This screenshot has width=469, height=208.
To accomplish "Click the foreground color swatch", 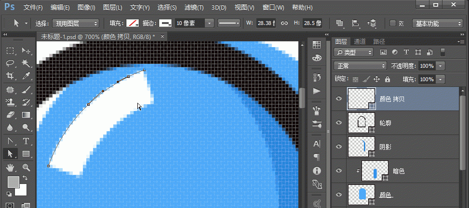I will coord(13,181).
